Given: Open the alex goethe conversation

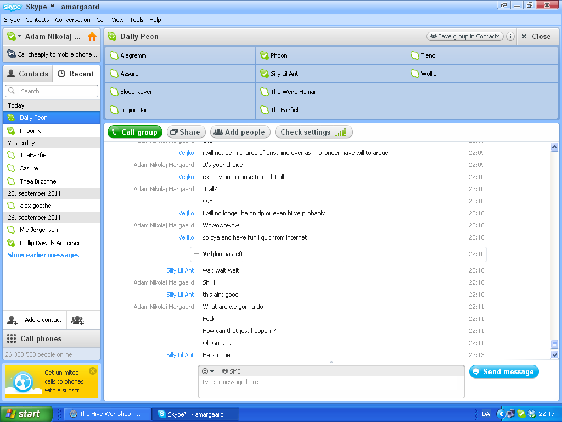Looking at the screenshot, I should 52,206.
